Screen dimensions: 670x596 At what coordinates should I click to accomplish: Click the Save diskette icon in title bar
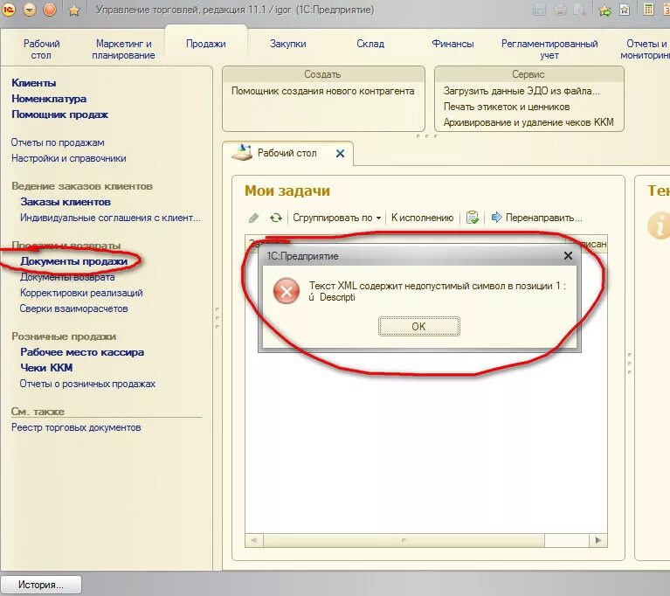click(539, 10)
